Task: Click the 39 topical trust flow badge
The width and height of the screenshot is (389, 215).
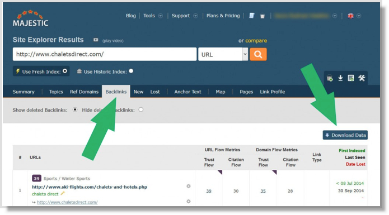Action: (36, 178)
